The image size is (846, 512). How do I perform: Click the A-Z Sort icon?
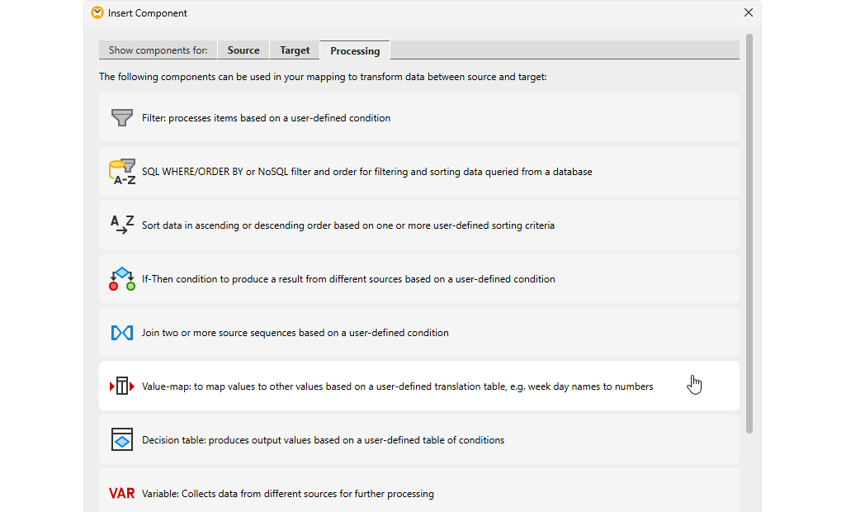122,225
